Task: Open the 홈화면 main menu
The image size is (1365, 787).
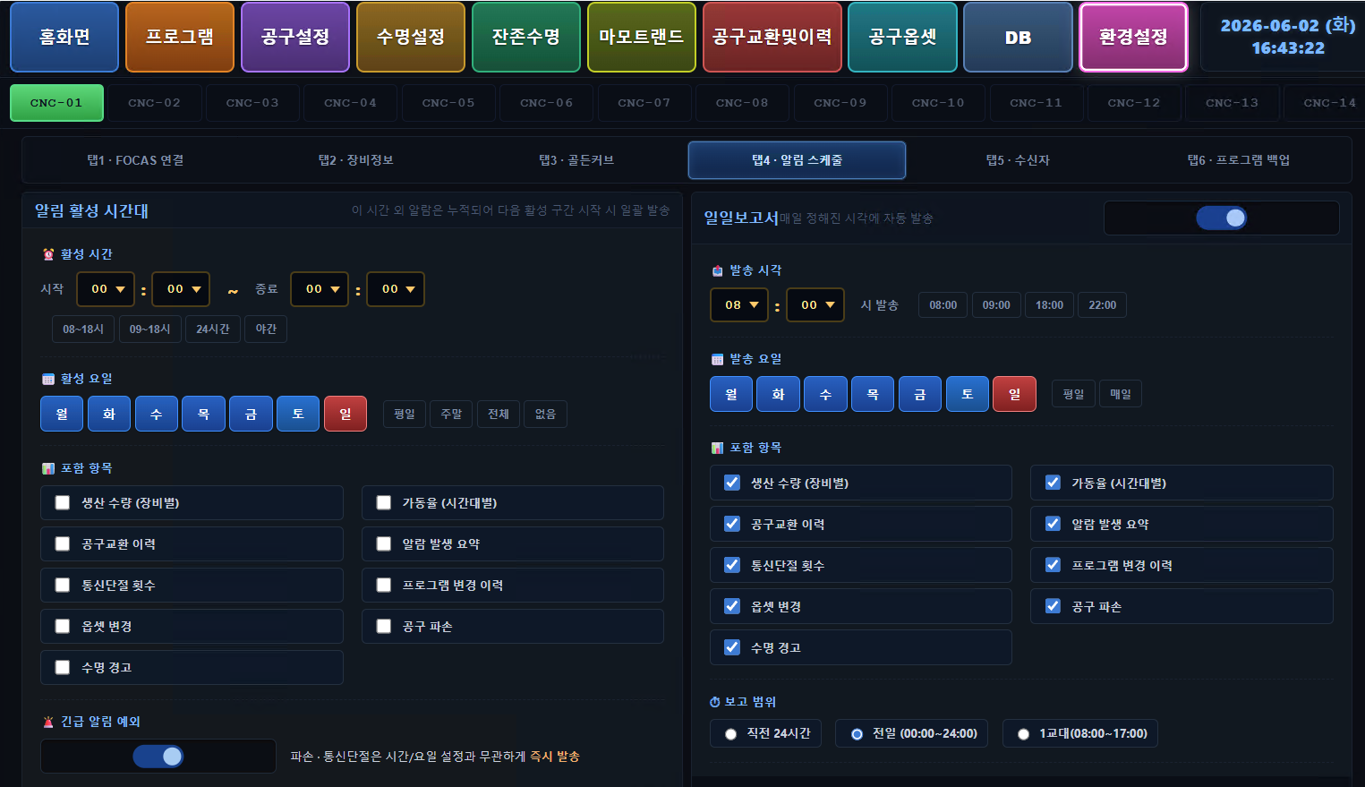Action: click(x=64, y=37)
